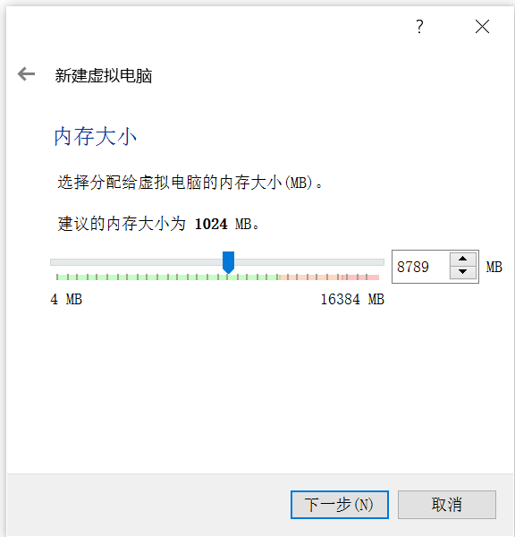Cancel the wizard via 取消 button
The width and height of the screenshot is (515, 537).
point(446,505)
